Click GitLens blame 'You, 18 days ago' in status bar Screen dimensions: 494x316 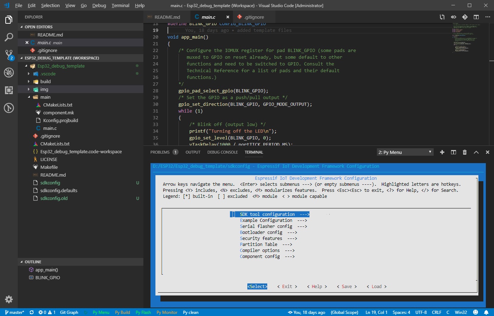[x=307, y=312]
